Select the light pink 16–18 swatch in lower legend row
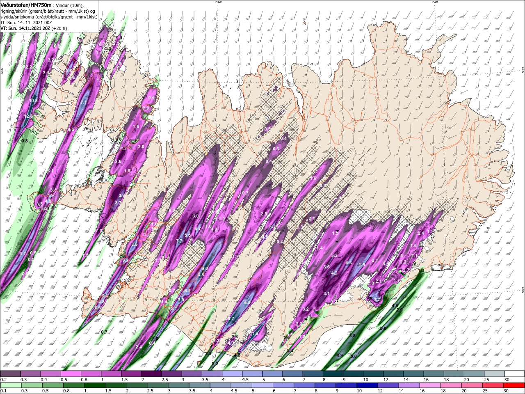The image size is (525, 394). pyautogui.click(x=430, y=385)
